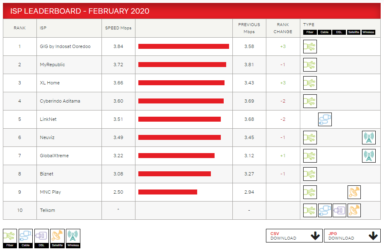Click the fiber icon in Cyberindo Aditama row
Image resolution: width=384 pixels, height=252 pixels.
[x=310, y=101]
